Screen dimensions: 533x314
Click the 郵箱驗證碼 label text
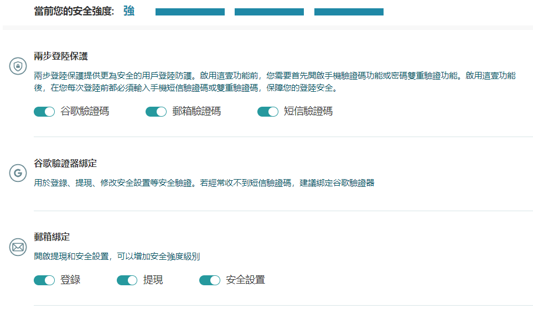click(x=196, y=111)
